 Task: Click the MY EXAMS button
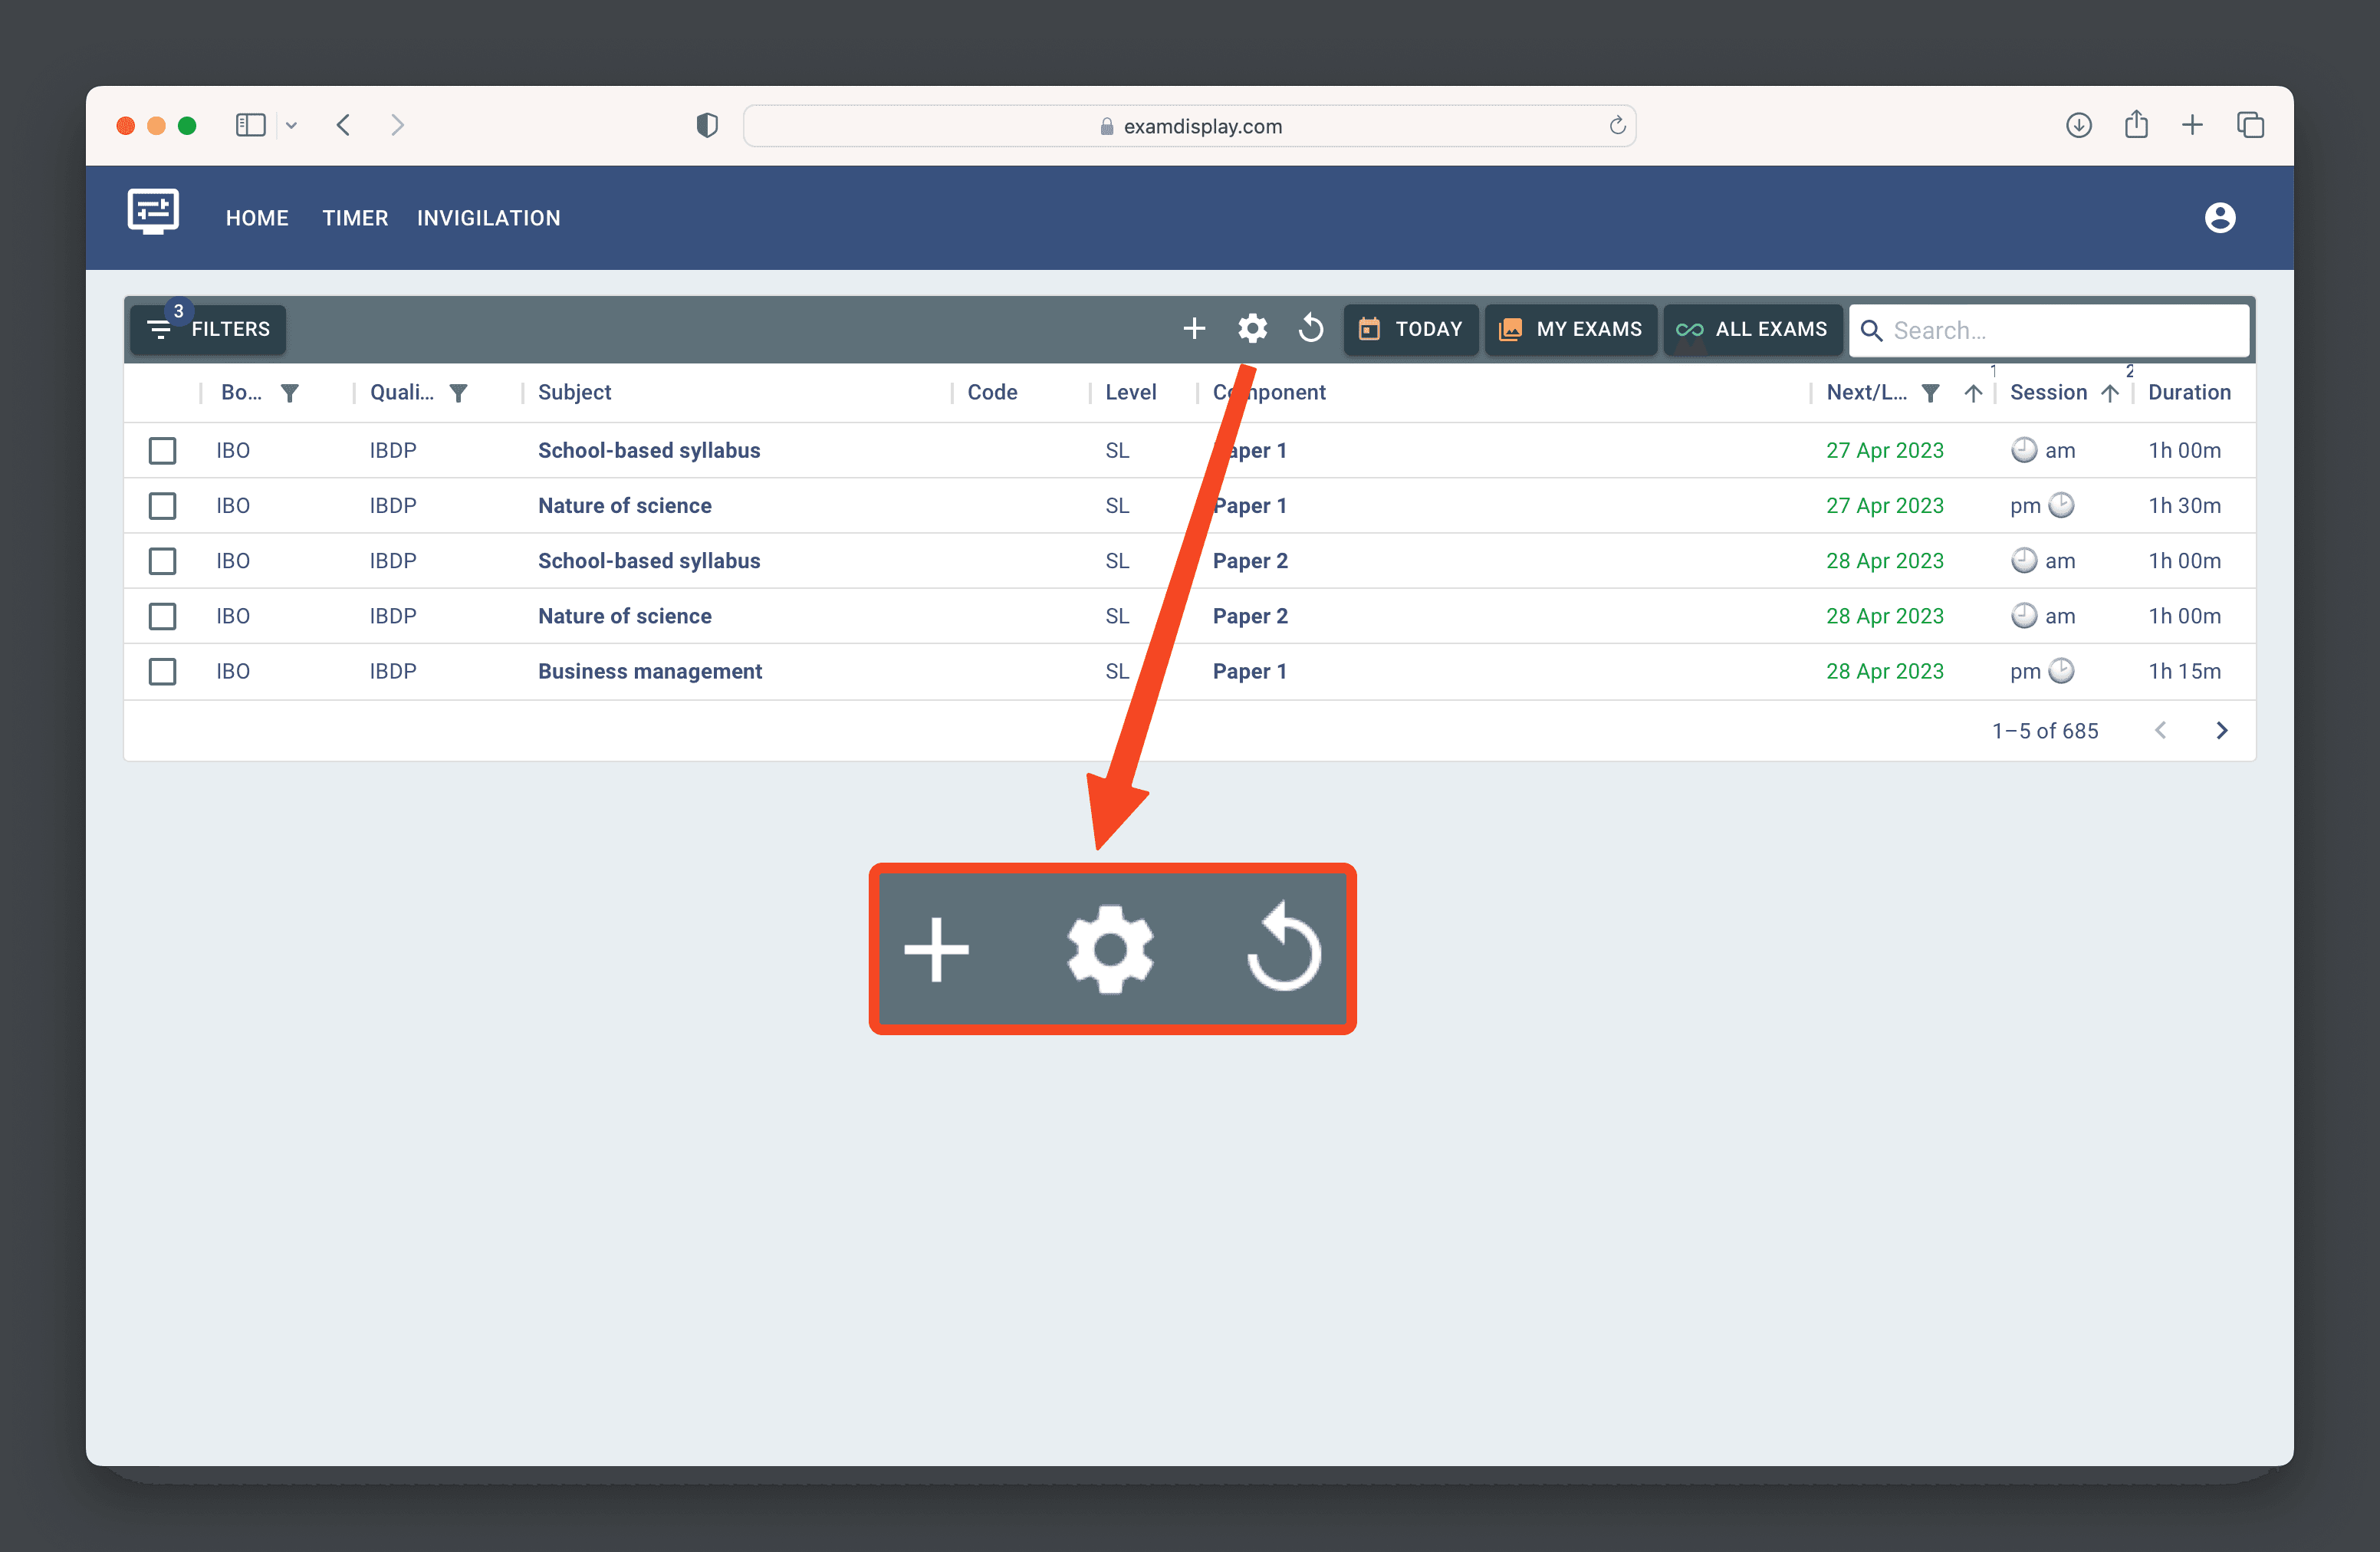point(1570,329)
